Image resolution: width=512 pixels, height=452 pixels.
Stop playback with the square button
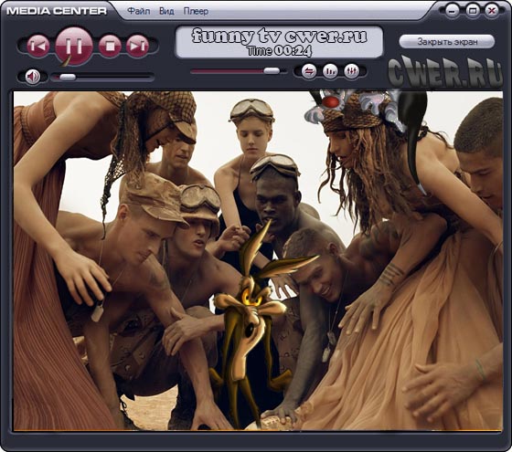click(110, 46)
